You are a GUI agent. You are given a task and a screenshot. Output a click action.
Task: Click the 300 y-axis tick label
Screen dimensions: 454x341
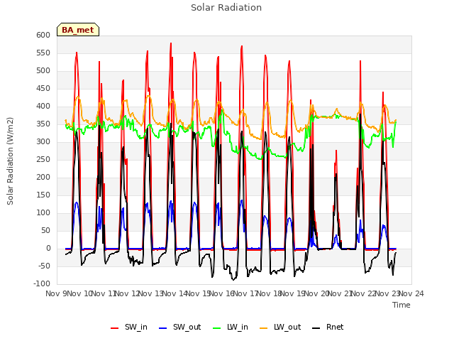pos(43,141)
